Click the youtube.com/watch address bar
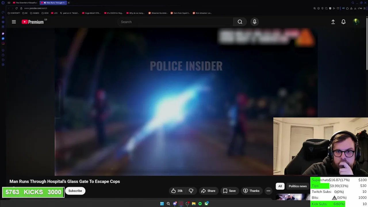Screen dimensions: 368x207 point(36,8)
